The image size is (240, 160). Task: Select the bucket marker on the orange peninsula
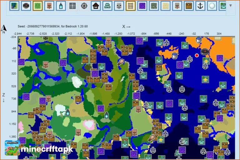pyautogui.click(x=175, y=56)
